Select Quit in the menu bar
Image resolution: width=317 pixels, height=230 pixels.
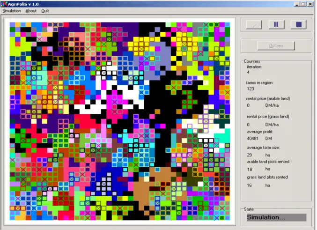[45, 11]
